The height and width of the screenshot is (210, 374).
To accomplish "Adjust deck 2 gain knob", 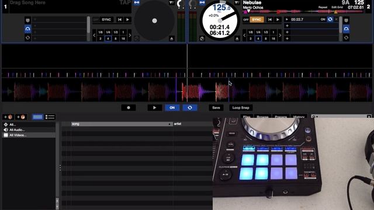I will point(192,4).
